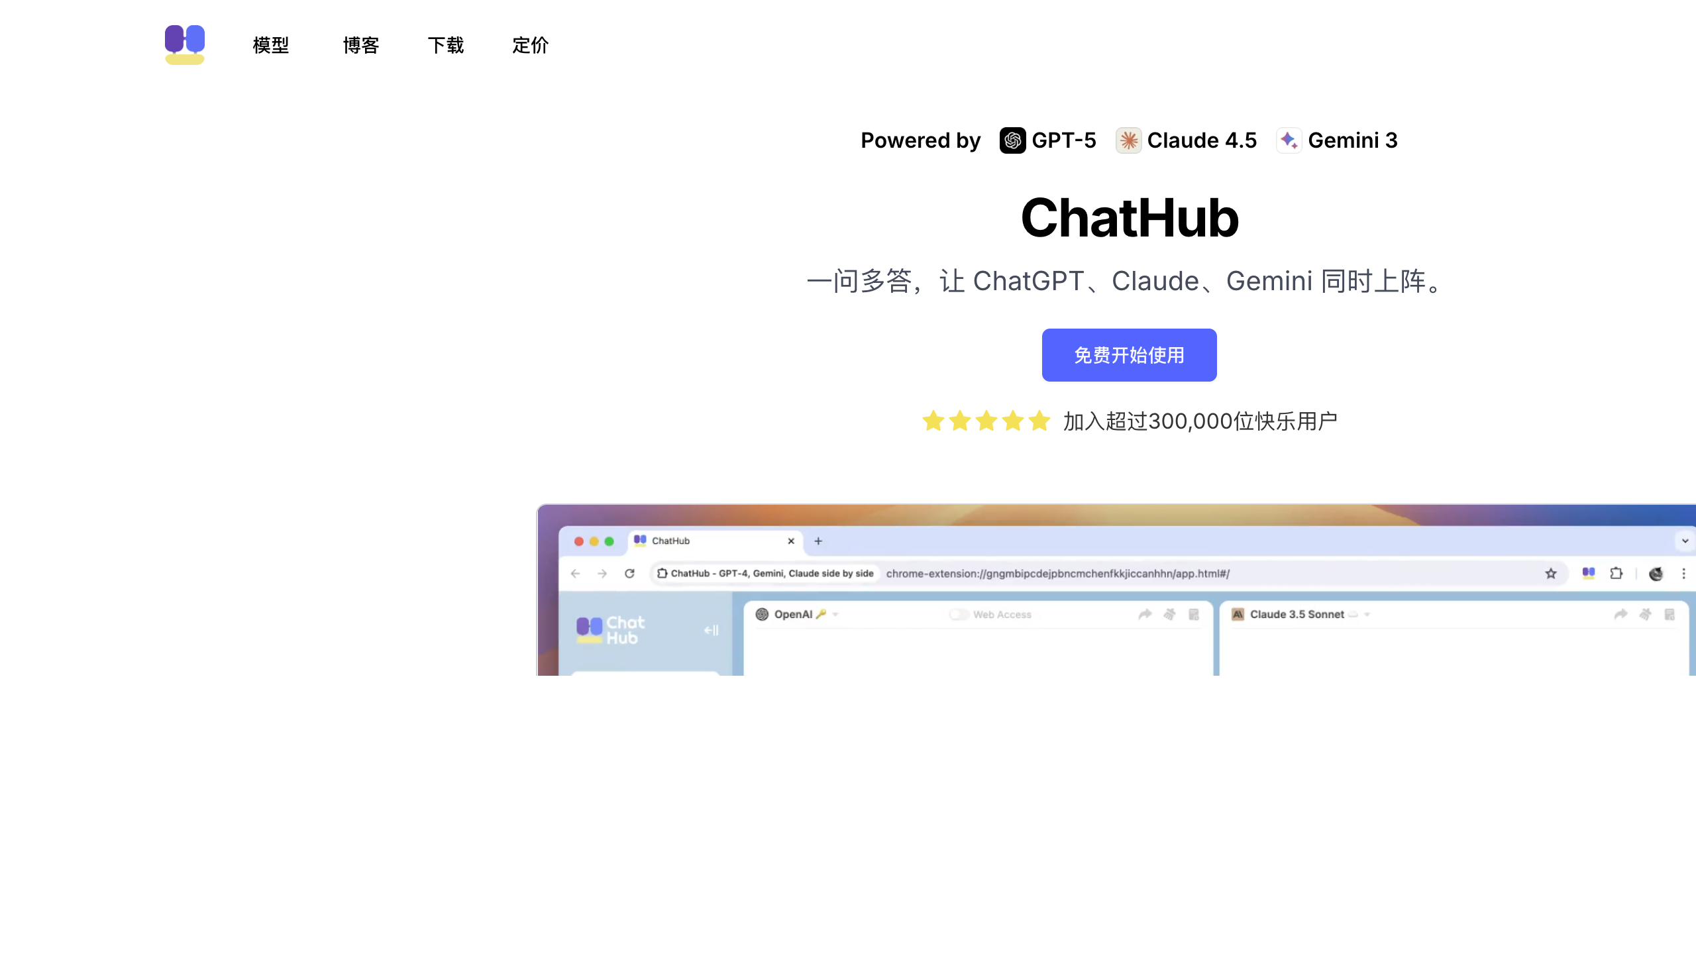Click the profile avatar in the demo browser

point(1656,574)
